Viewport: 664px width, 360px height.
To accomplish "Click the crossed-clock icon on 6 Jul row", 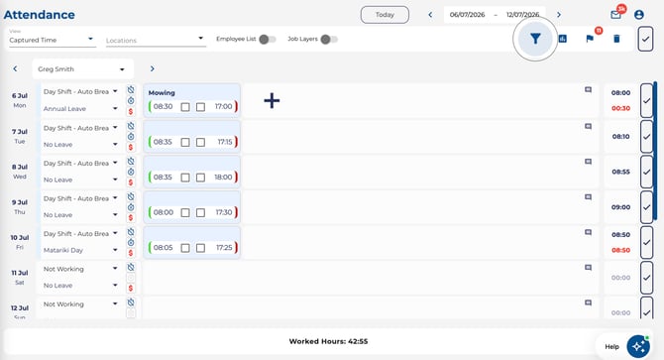I will [x=131, y=90].
